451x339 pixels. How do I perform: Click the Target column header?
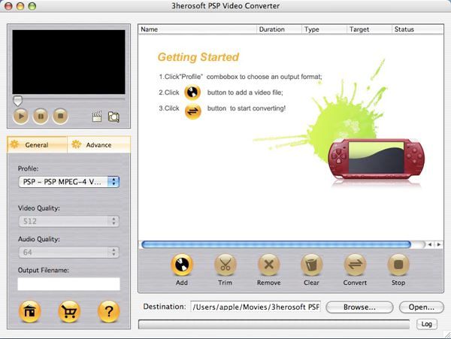pyautogui.click(x=369, y=29)
